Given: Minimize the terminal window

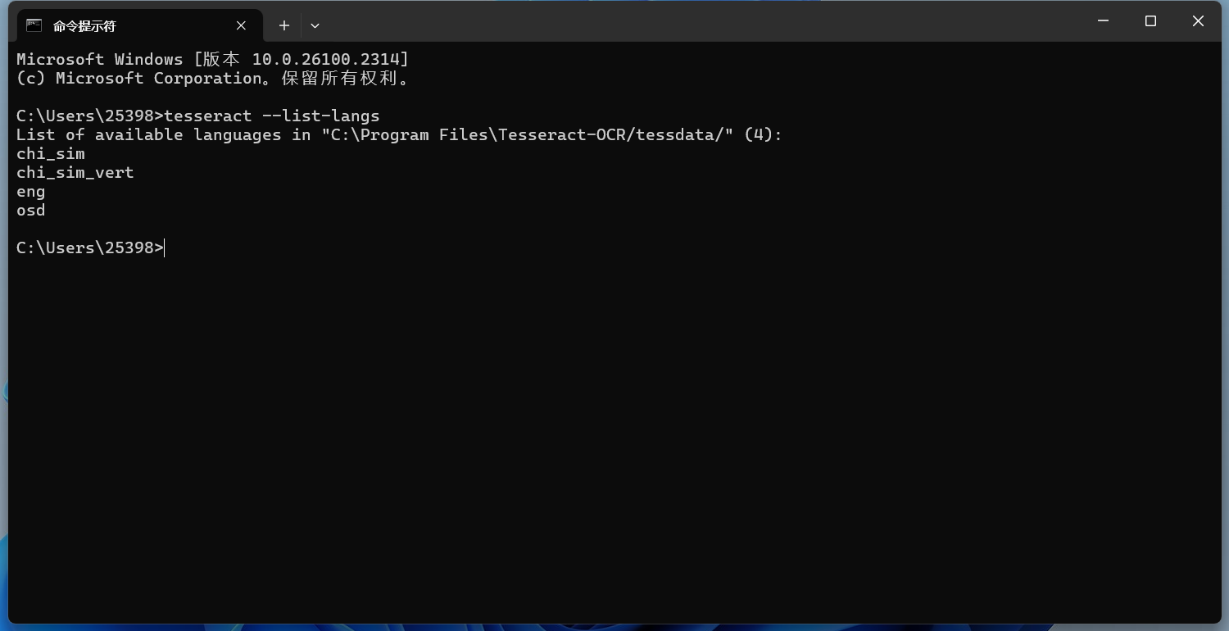Looking at the screenshot, I should (1103, 21).
